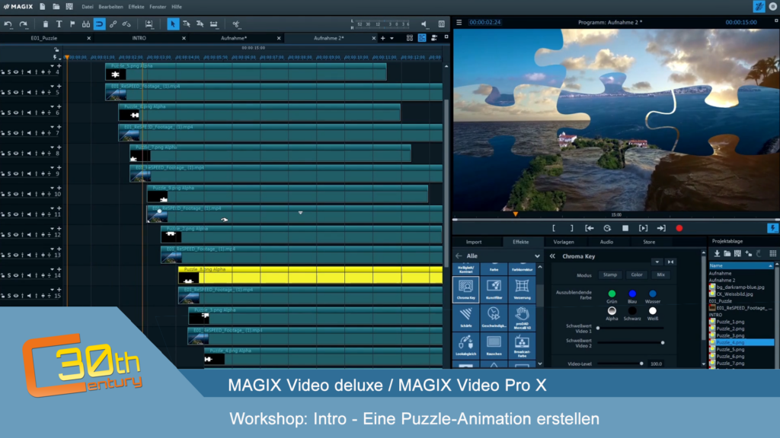
Task: Open a project with the folder icon
Action: tap(56, 7)
